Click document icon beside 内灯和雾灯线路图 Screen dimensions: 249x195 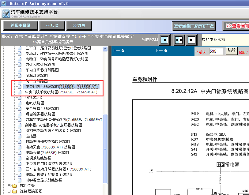point(20,64)
